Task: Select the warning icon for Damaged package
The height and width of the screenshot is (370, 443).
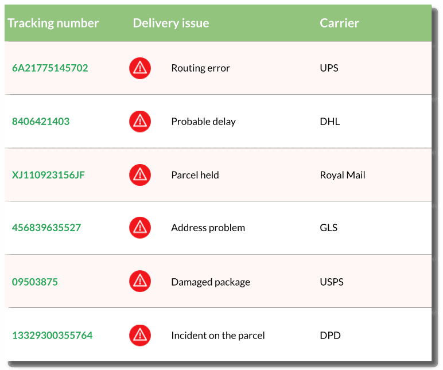Action: (140, 281)
